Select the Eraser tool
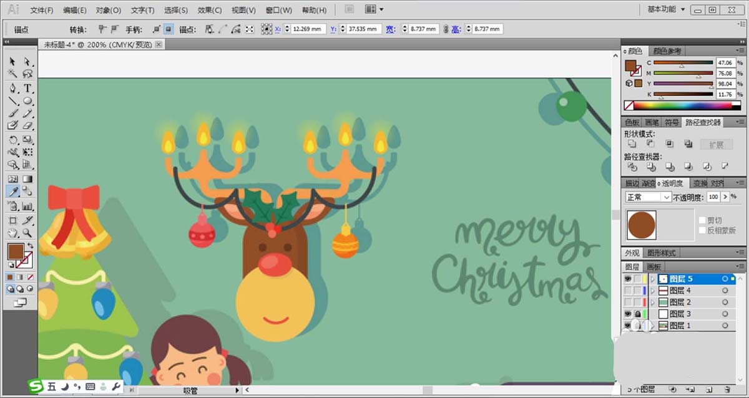 (x=27, y=126)
